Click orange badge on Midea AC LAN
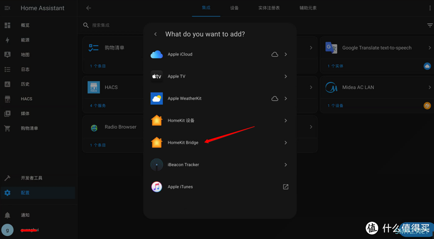 coord(427,106)
